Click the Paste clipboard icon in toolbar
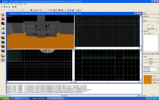Viewport: 159px width, 100px height. pyautogui.click(x=32, y=10)
